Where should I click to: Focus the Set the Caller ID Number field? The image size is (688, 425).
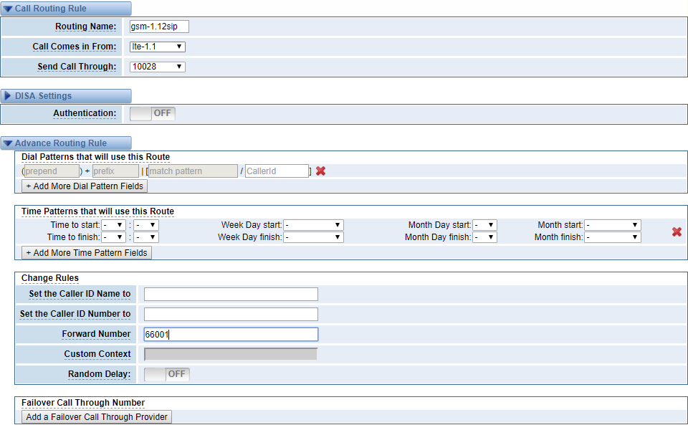(x=231, y=314)
